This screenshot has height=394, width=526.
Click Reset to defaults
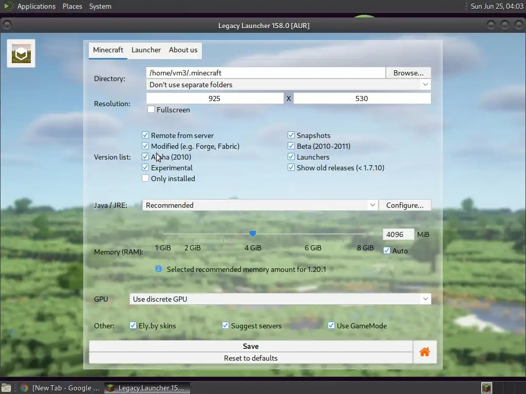[251, 358]
